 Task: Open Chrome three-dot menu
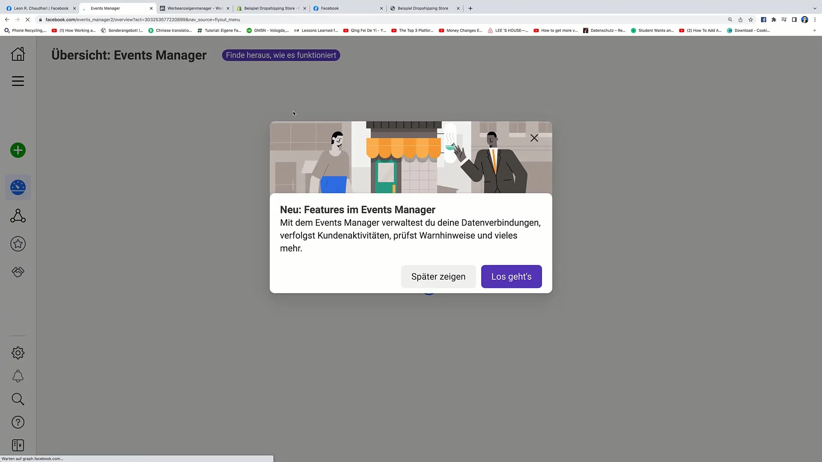click(x=815, y=20)
